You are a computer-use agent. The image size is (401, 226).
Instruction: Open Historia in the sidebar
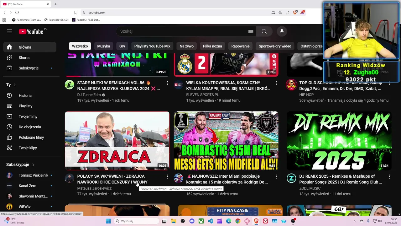(x=30, y=95)
